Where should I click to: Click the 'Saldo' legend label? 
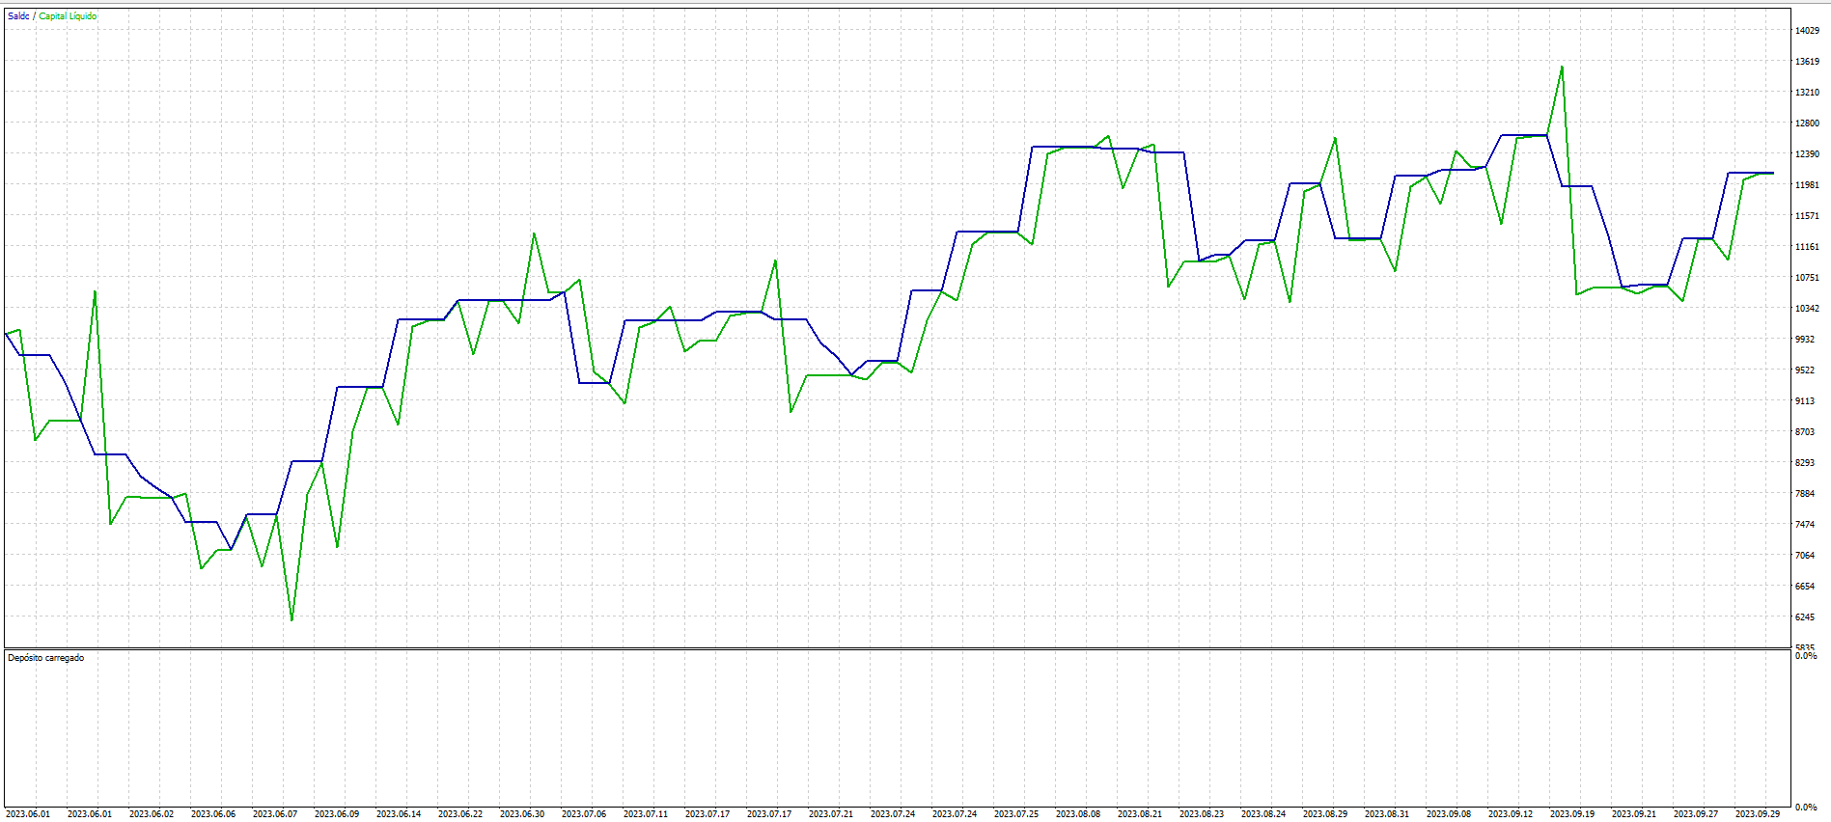coord(18,16)
